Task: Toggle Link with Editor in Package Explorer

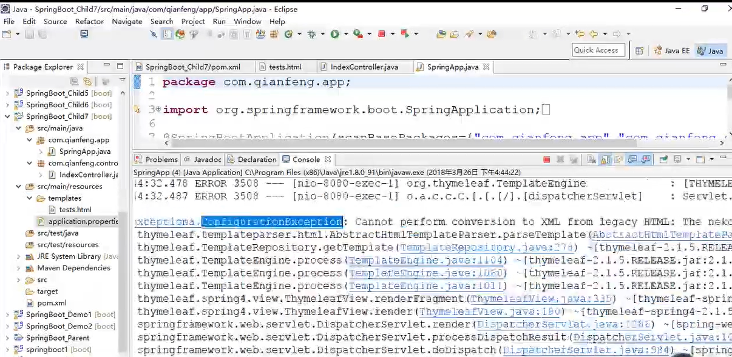Action: tap(88, 81)
